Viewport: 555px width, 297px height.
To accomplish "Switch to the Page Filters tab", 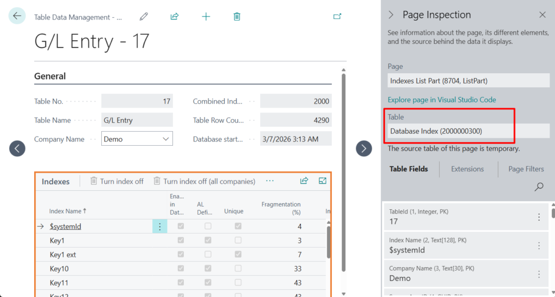I will [526, 169].
